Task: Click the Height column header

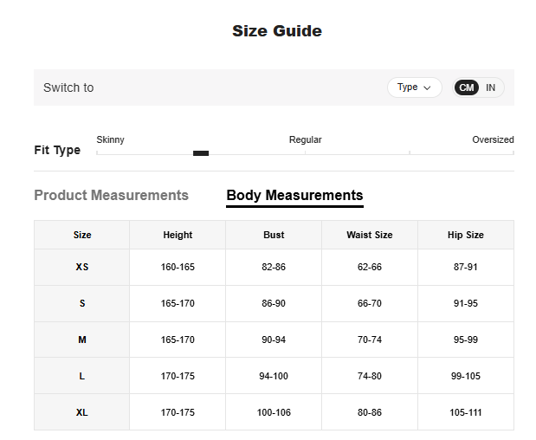Action: tap(178, 235)
